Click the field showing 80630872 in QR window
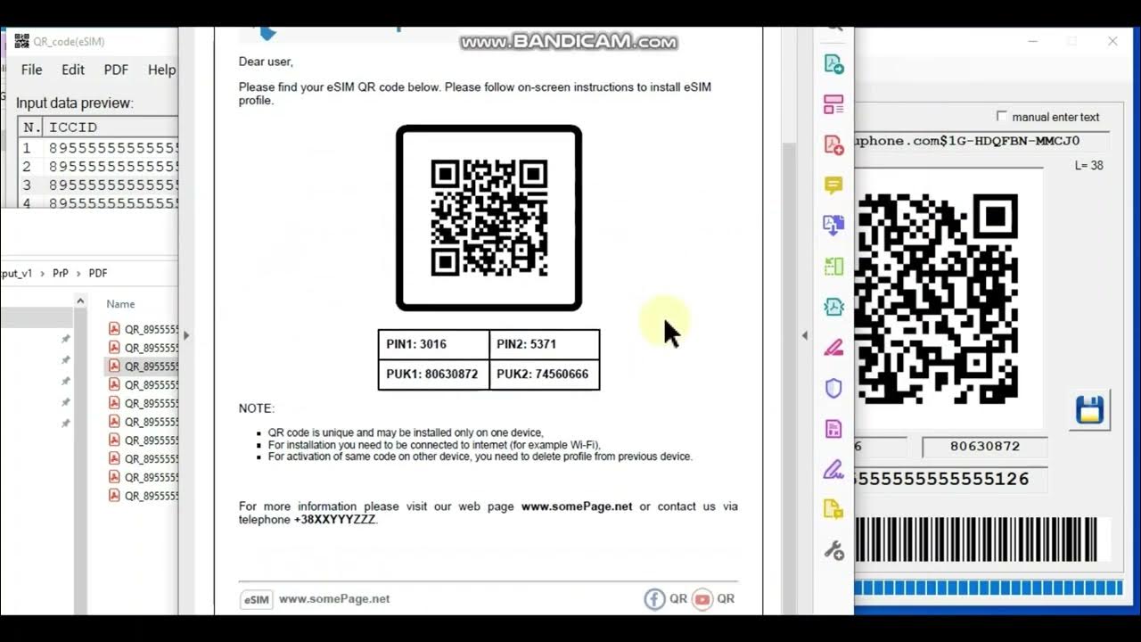 (984, 447)
